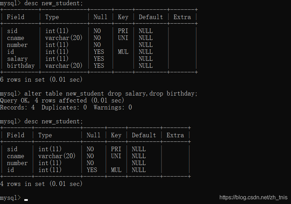
Task: Select the MUL key value in second table
Action: coord(116,170)
